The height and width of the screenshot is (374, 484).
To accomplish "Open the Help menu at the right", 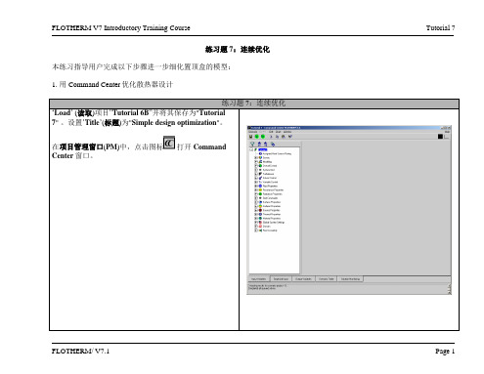I will click(447, 132).
